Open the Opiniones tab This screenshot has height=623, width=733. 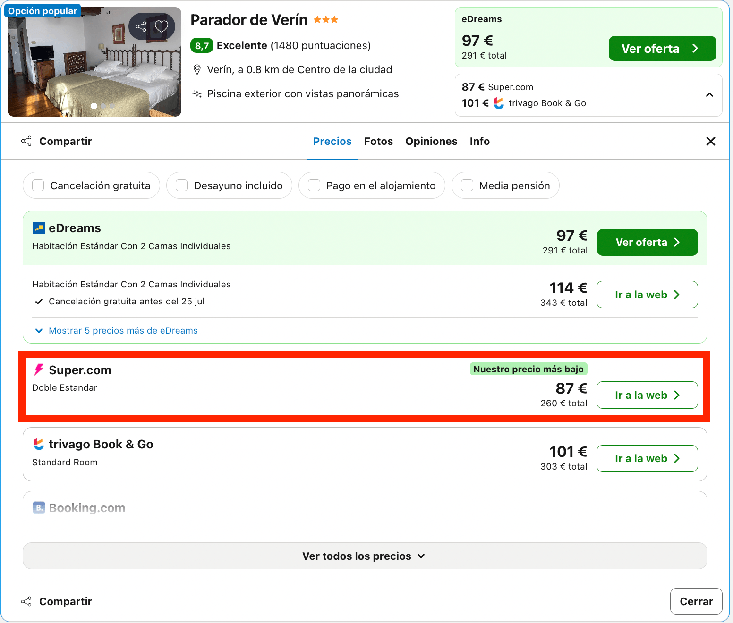pyautogui.click(x=431, y=141)
